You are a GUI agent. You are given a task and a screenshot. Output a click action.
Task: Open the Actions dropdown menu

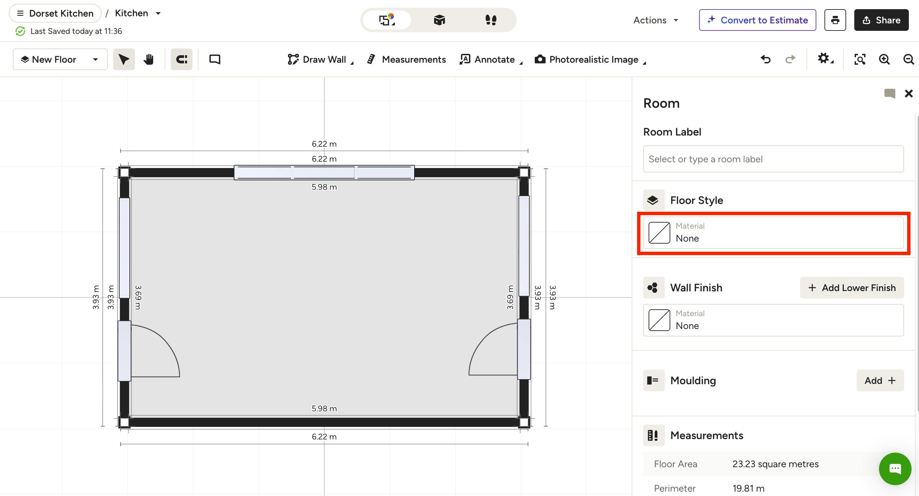pyautogui.click(x=656, y=20)
